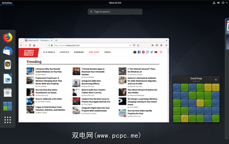The width and height of the screenshot is (229, 144).
Task: Expand the PC & Mobile menu
Action: 50,52
